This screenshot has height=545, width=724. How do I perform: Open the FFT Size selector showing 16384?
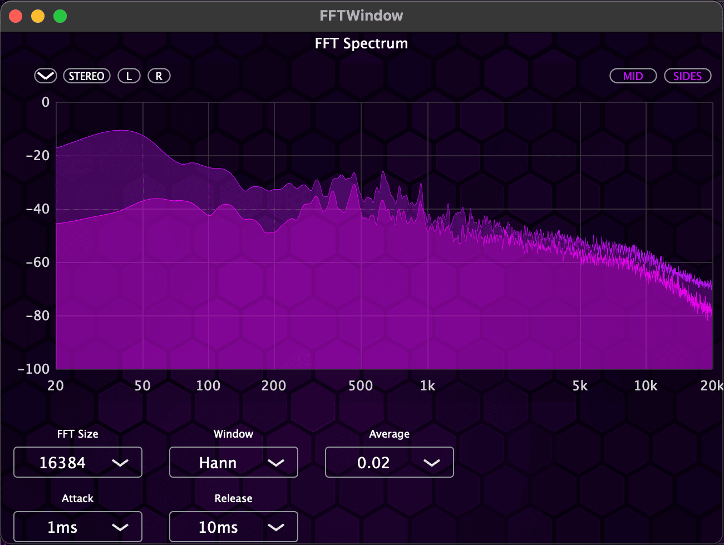click(77, 462)
